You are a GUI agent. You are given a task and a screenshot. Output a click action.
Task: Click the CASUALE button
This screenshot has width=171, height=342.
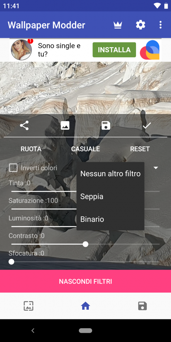(85, 149)
